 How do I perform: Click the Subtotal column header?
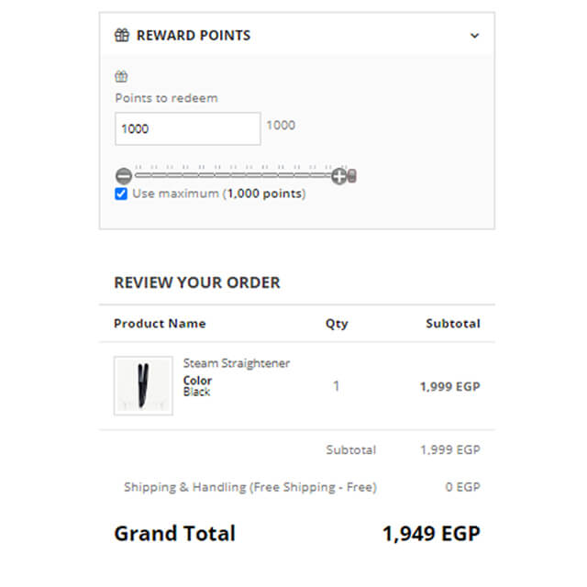tap(452, 324)
